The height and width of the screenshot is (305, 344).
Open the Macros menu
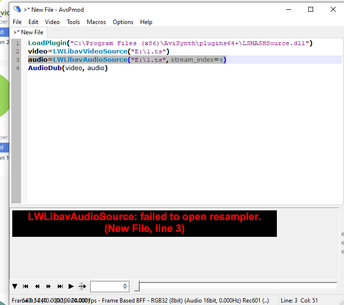click(x=96, y=22)
